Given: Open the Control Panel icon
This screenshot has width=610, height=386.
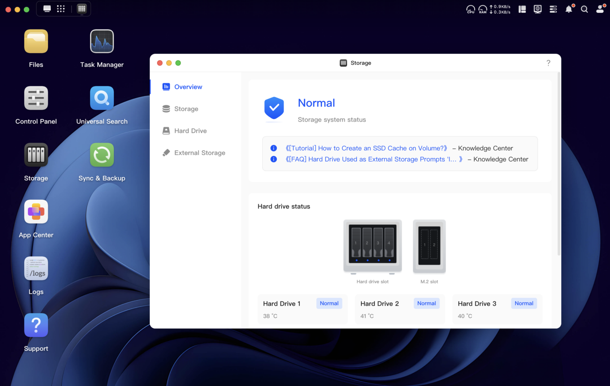Looking at the screenshot, I should (x=36, y=98).
